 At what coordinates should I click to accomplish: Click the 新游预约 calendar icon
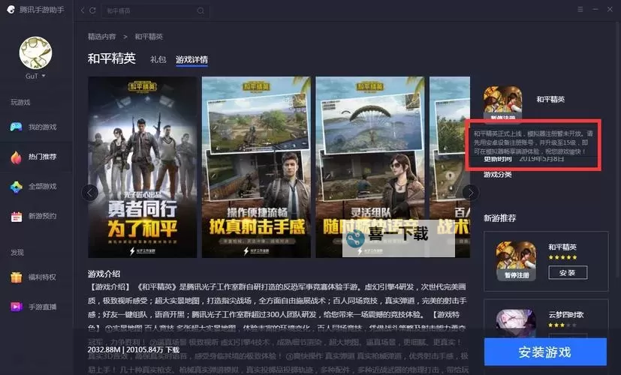point(17,217)
